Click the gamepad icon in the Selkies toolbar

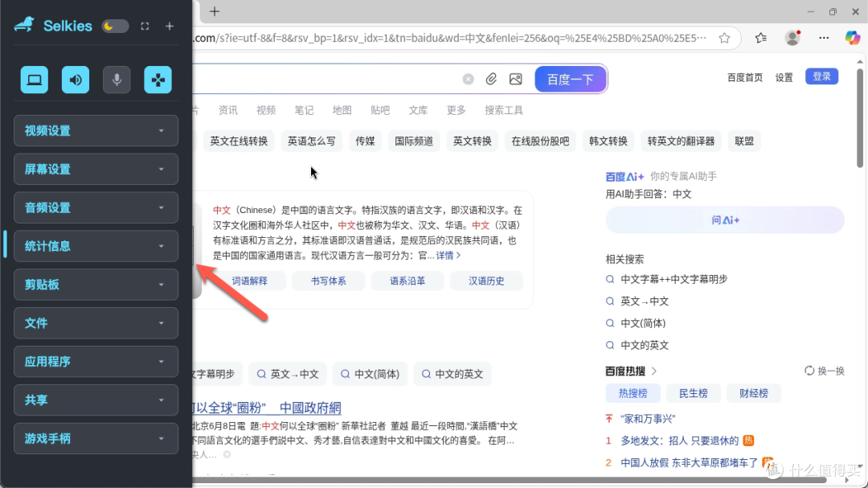click(x=158, y=80)
